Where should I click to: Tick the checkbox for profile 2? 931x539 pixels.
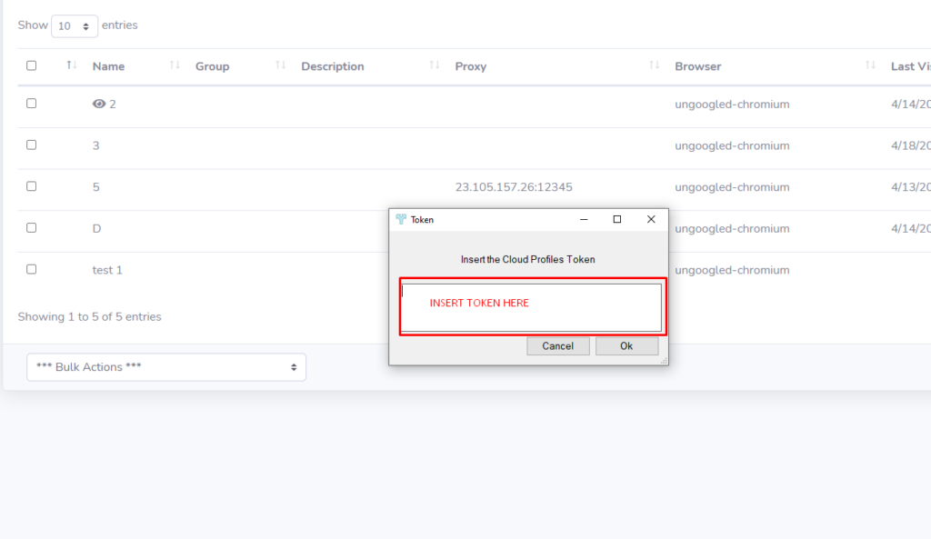(32, 104)
